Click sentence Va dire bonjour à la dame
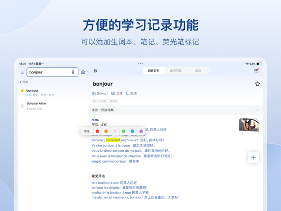This screenshot has width=281, height=211. (111, 145)
